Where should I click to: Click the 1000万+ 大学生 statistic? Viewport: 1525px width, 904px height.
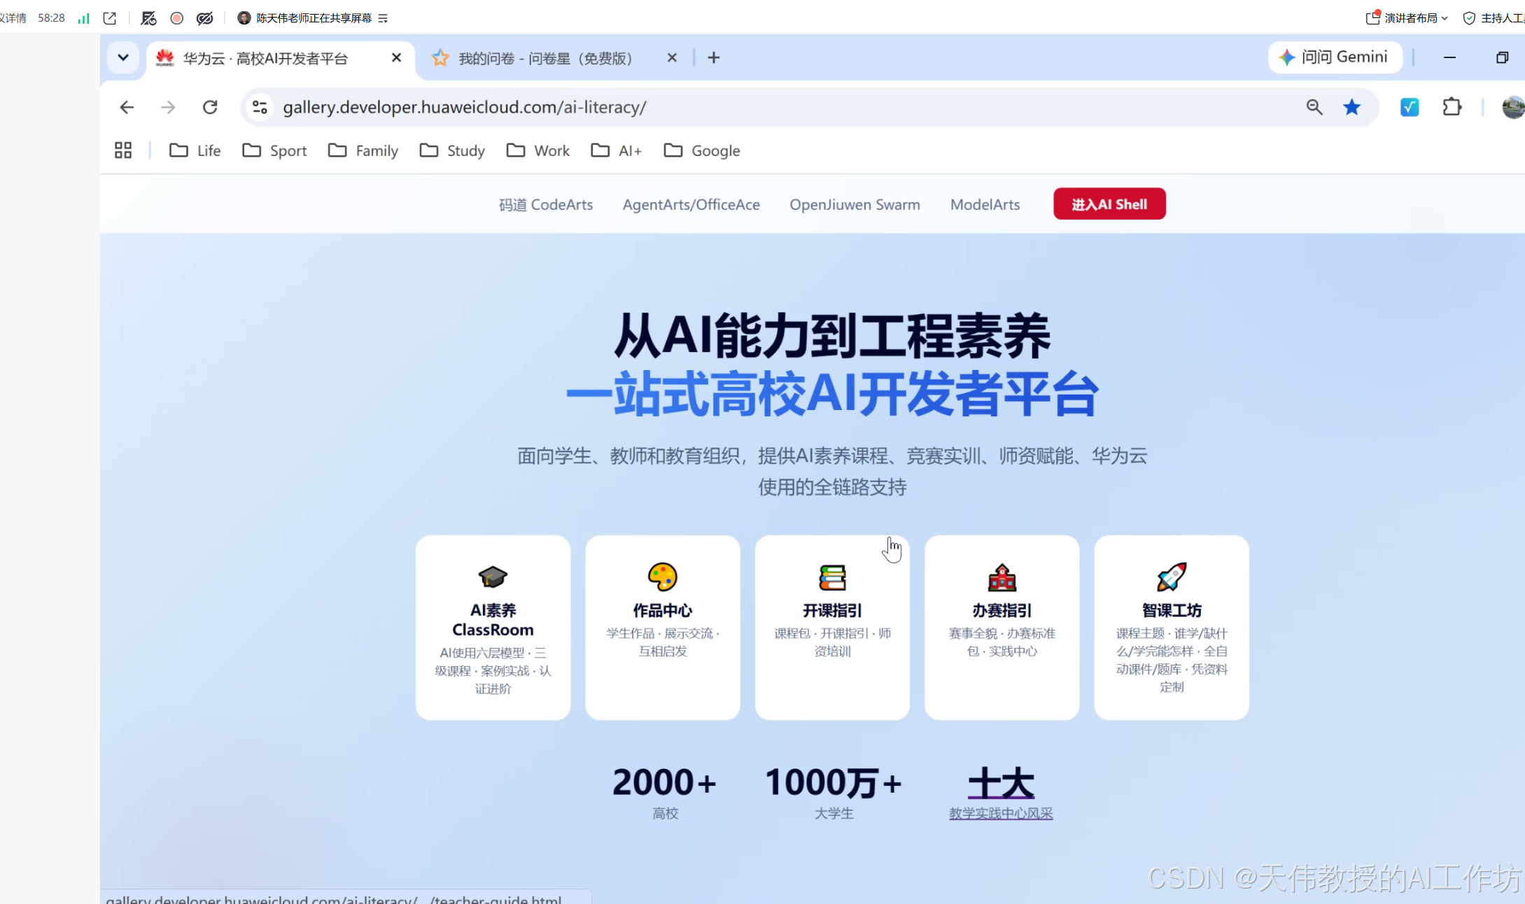(x=834, y=793)
